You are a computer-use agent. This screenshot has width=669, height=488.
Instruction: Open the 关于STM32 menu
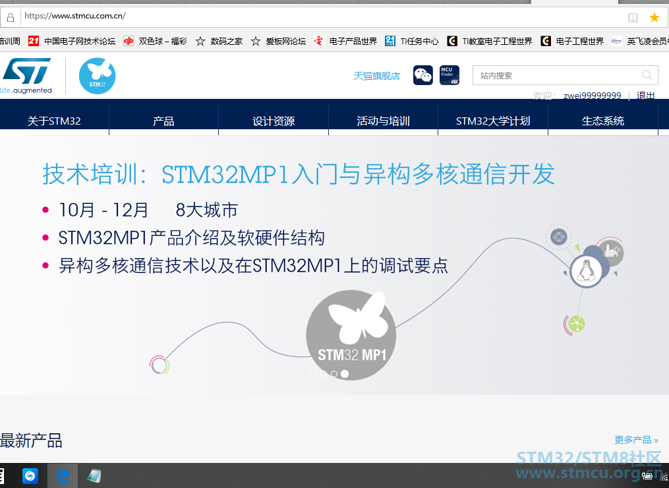[54, 121]
